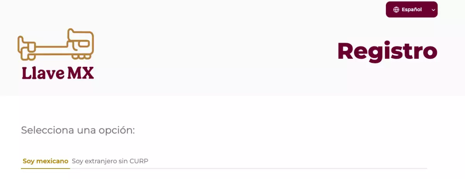
Task: Click the word CURP in second tab
Action: click(139, 161)
